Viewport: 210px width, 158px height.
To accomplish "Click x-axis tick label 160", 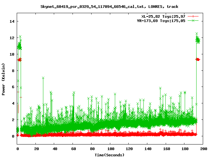I will click(x=167, y=149).
